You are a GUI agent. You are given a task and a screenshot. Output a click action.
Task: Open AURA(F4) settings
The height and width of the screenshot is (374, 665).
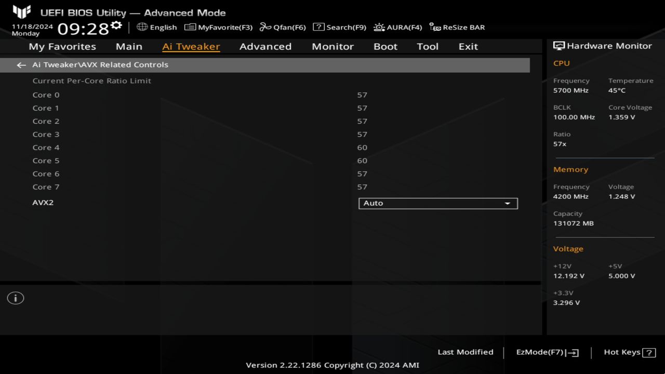pyautogui.click(x=398, y=27)
